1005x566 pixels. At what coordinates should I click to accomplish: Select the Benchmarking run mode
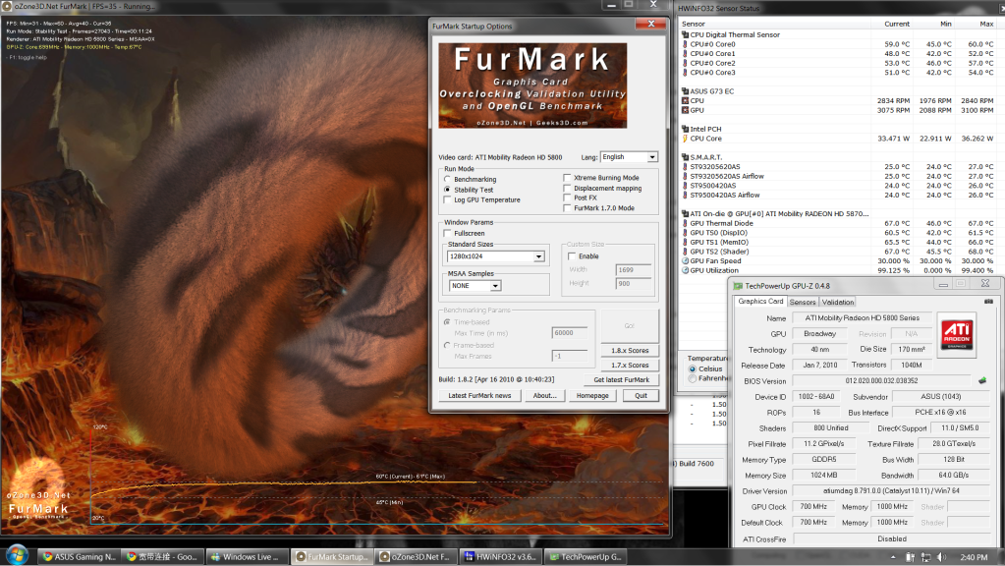pos(448,180)
